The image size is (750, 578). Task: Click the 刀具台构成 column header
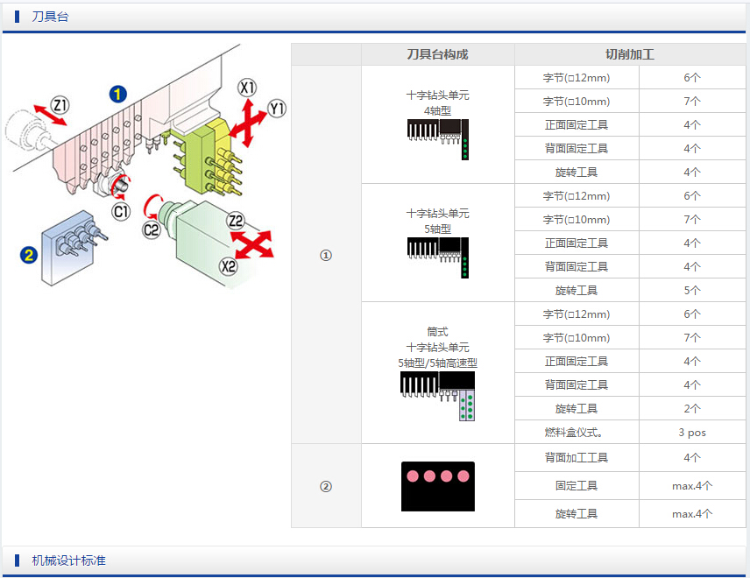pos(437,54)
